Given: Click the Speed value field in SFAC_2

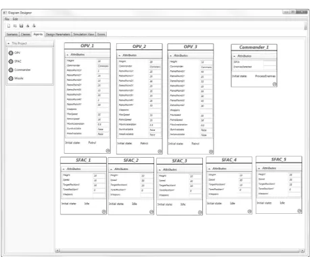Looking at the screenshot, I should [147, 181].
